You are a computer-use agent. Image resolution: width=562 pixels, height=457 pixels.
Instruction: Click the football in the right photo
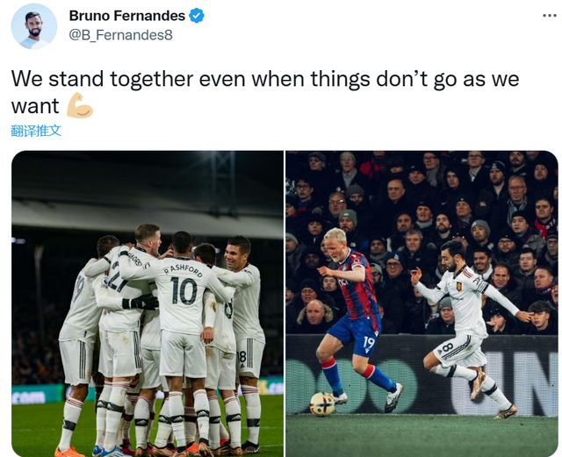pos(322,403)
